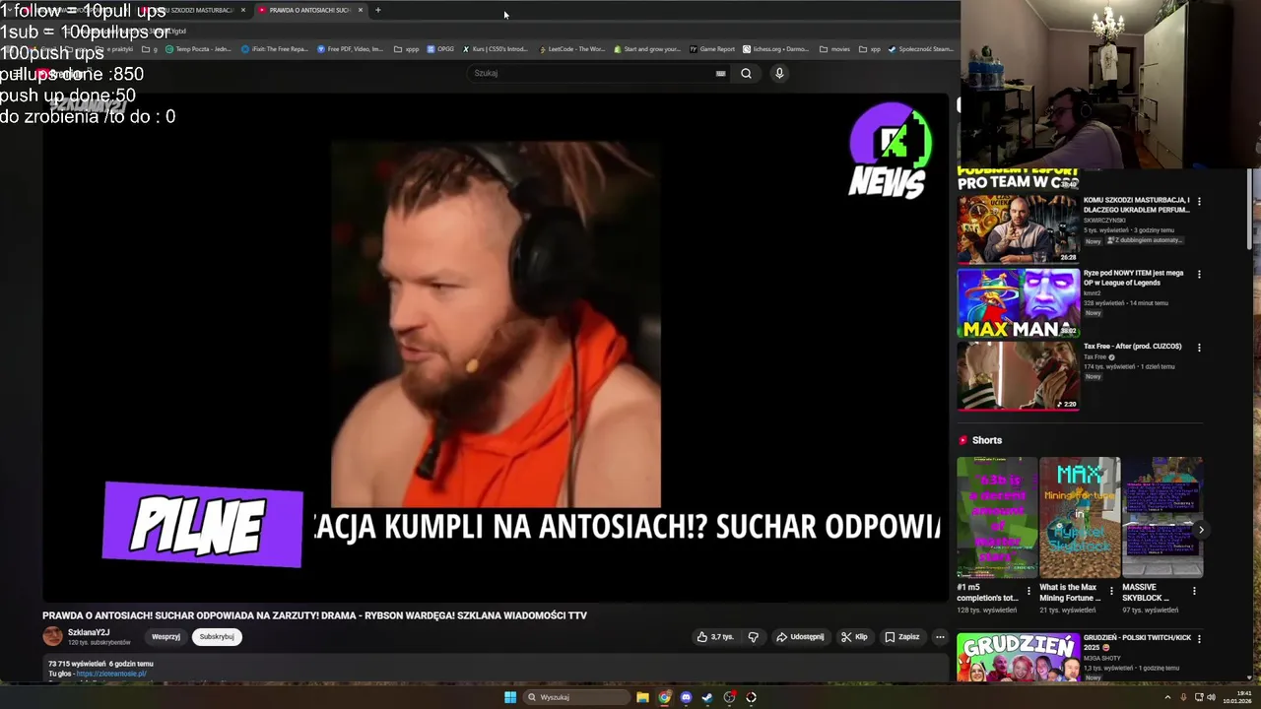Open the MAX MANA Ryze video thumbnail
Viewport: 1261px width, 709px height.
tap(1018, 302)
